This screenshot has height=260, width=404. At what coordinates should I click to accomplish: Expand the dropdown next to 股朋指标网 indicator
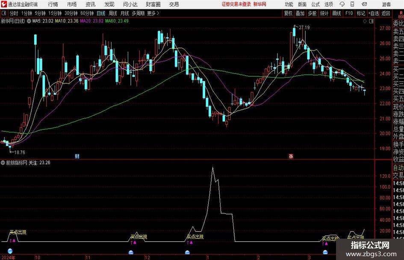pyautogui.click(x=3, y=163)
